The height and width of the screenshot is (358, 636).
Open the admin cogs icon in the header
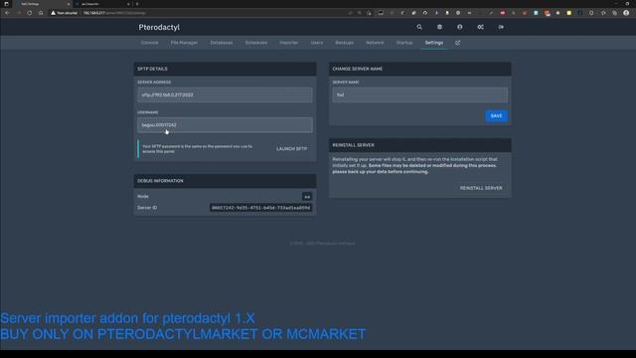point(480,27)
